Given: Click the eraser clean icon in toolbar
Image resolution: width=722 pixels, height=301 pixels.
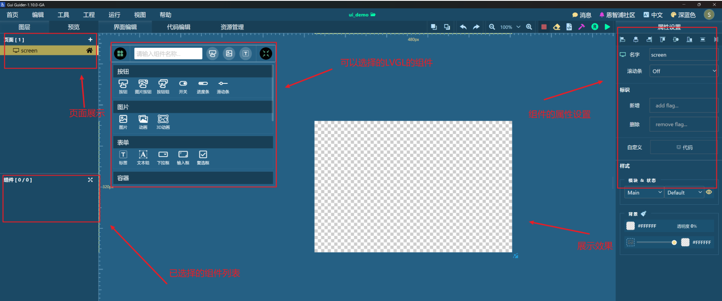Looking at the screenshot, I should [556, 27].
